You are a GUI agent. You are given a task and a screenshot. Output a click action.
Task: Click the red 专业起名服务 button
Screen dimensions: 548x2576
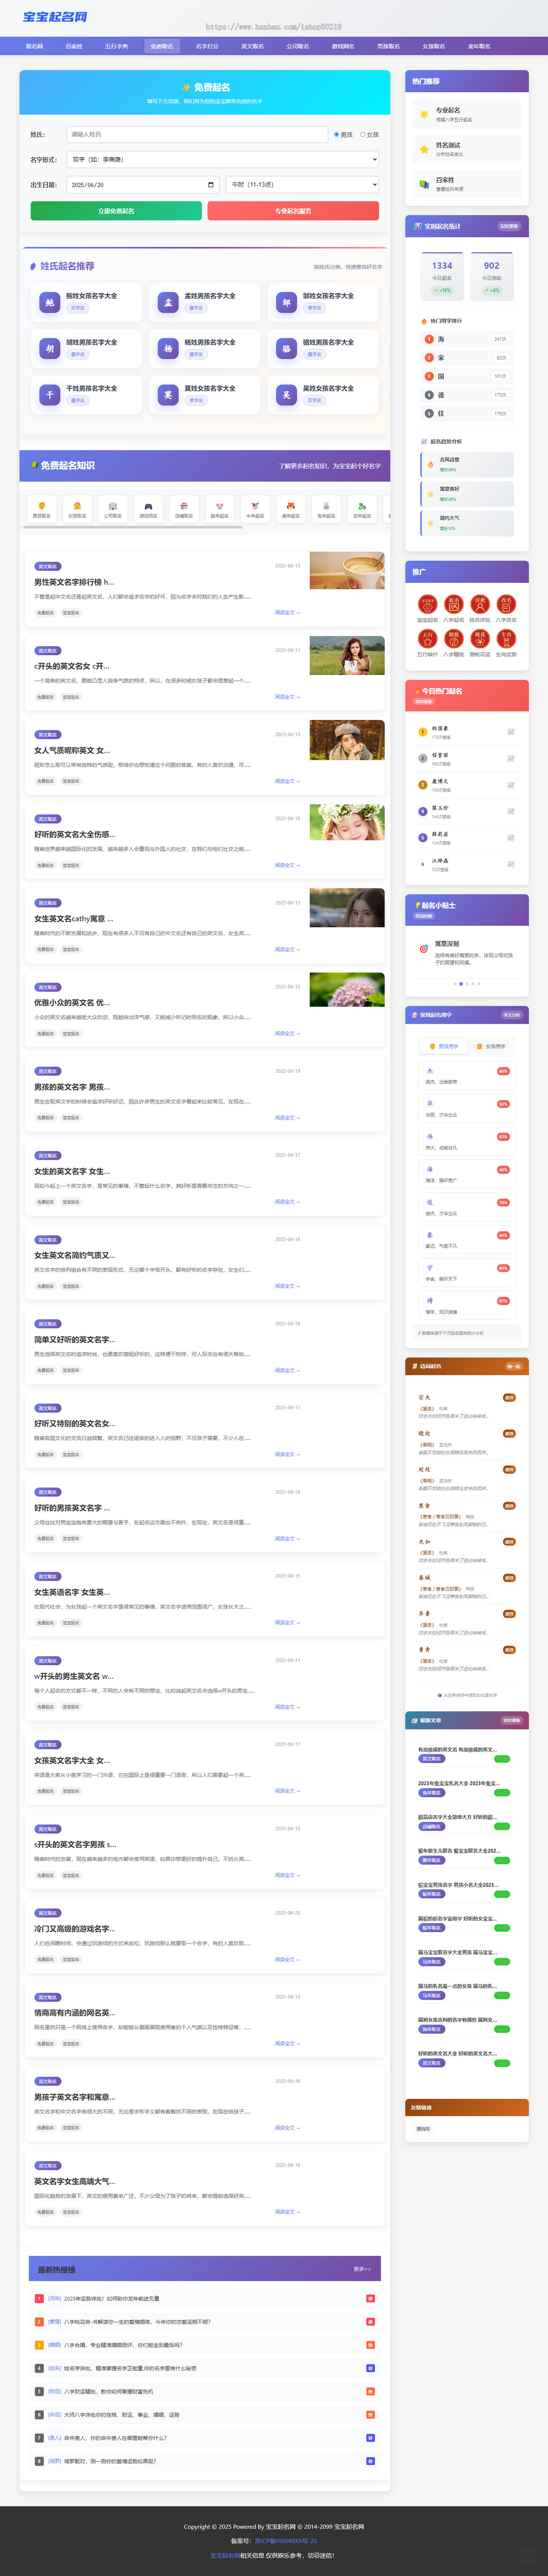(x=293, y=211)
